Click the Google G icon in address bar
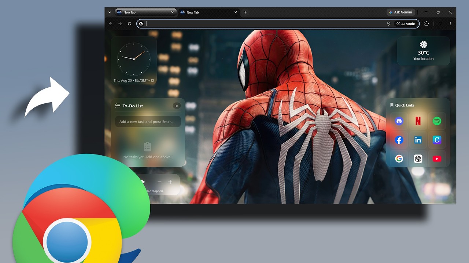469x263 pixels. 141,24
